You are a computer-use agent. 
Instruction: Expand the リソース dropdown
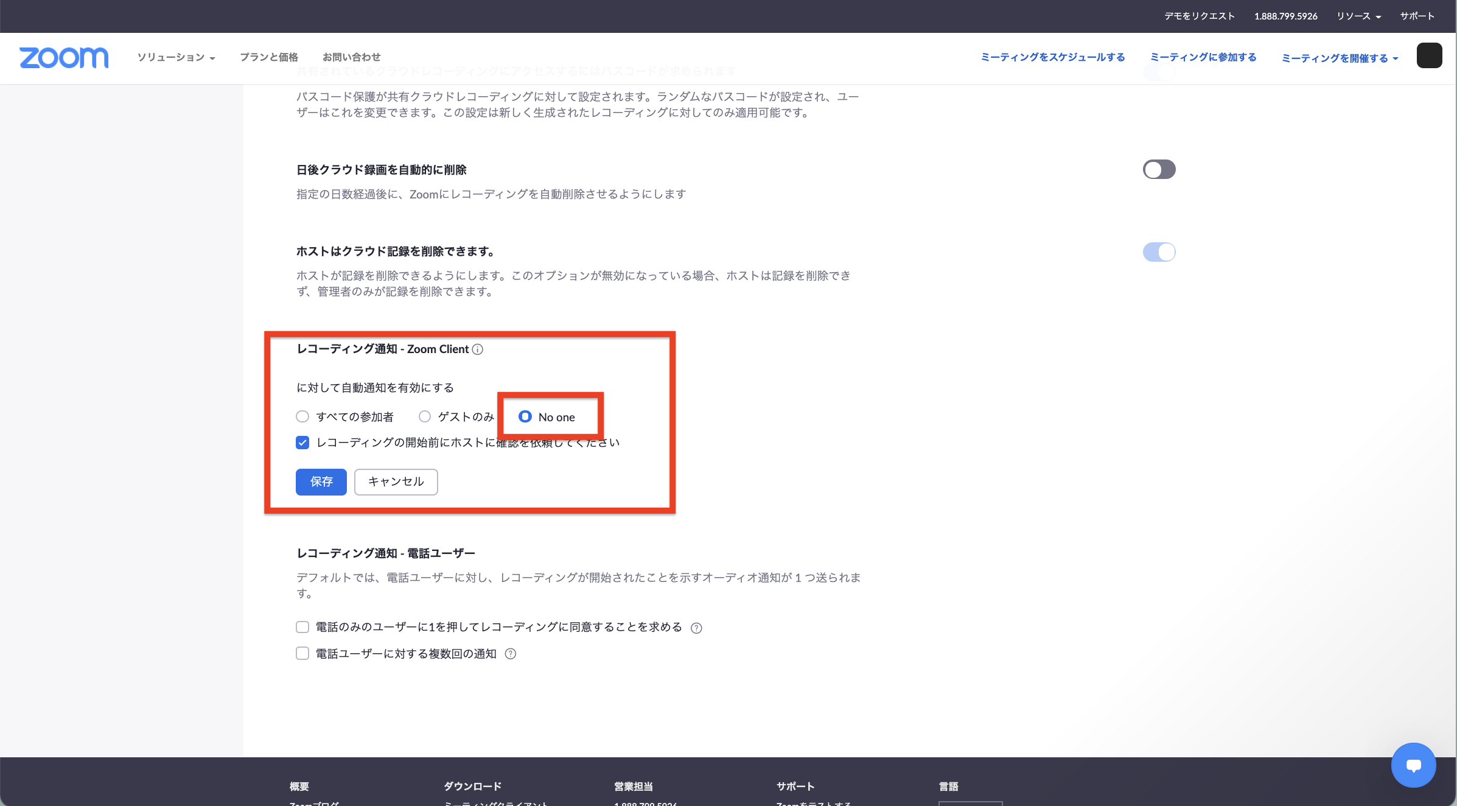tap(1358, 16)
